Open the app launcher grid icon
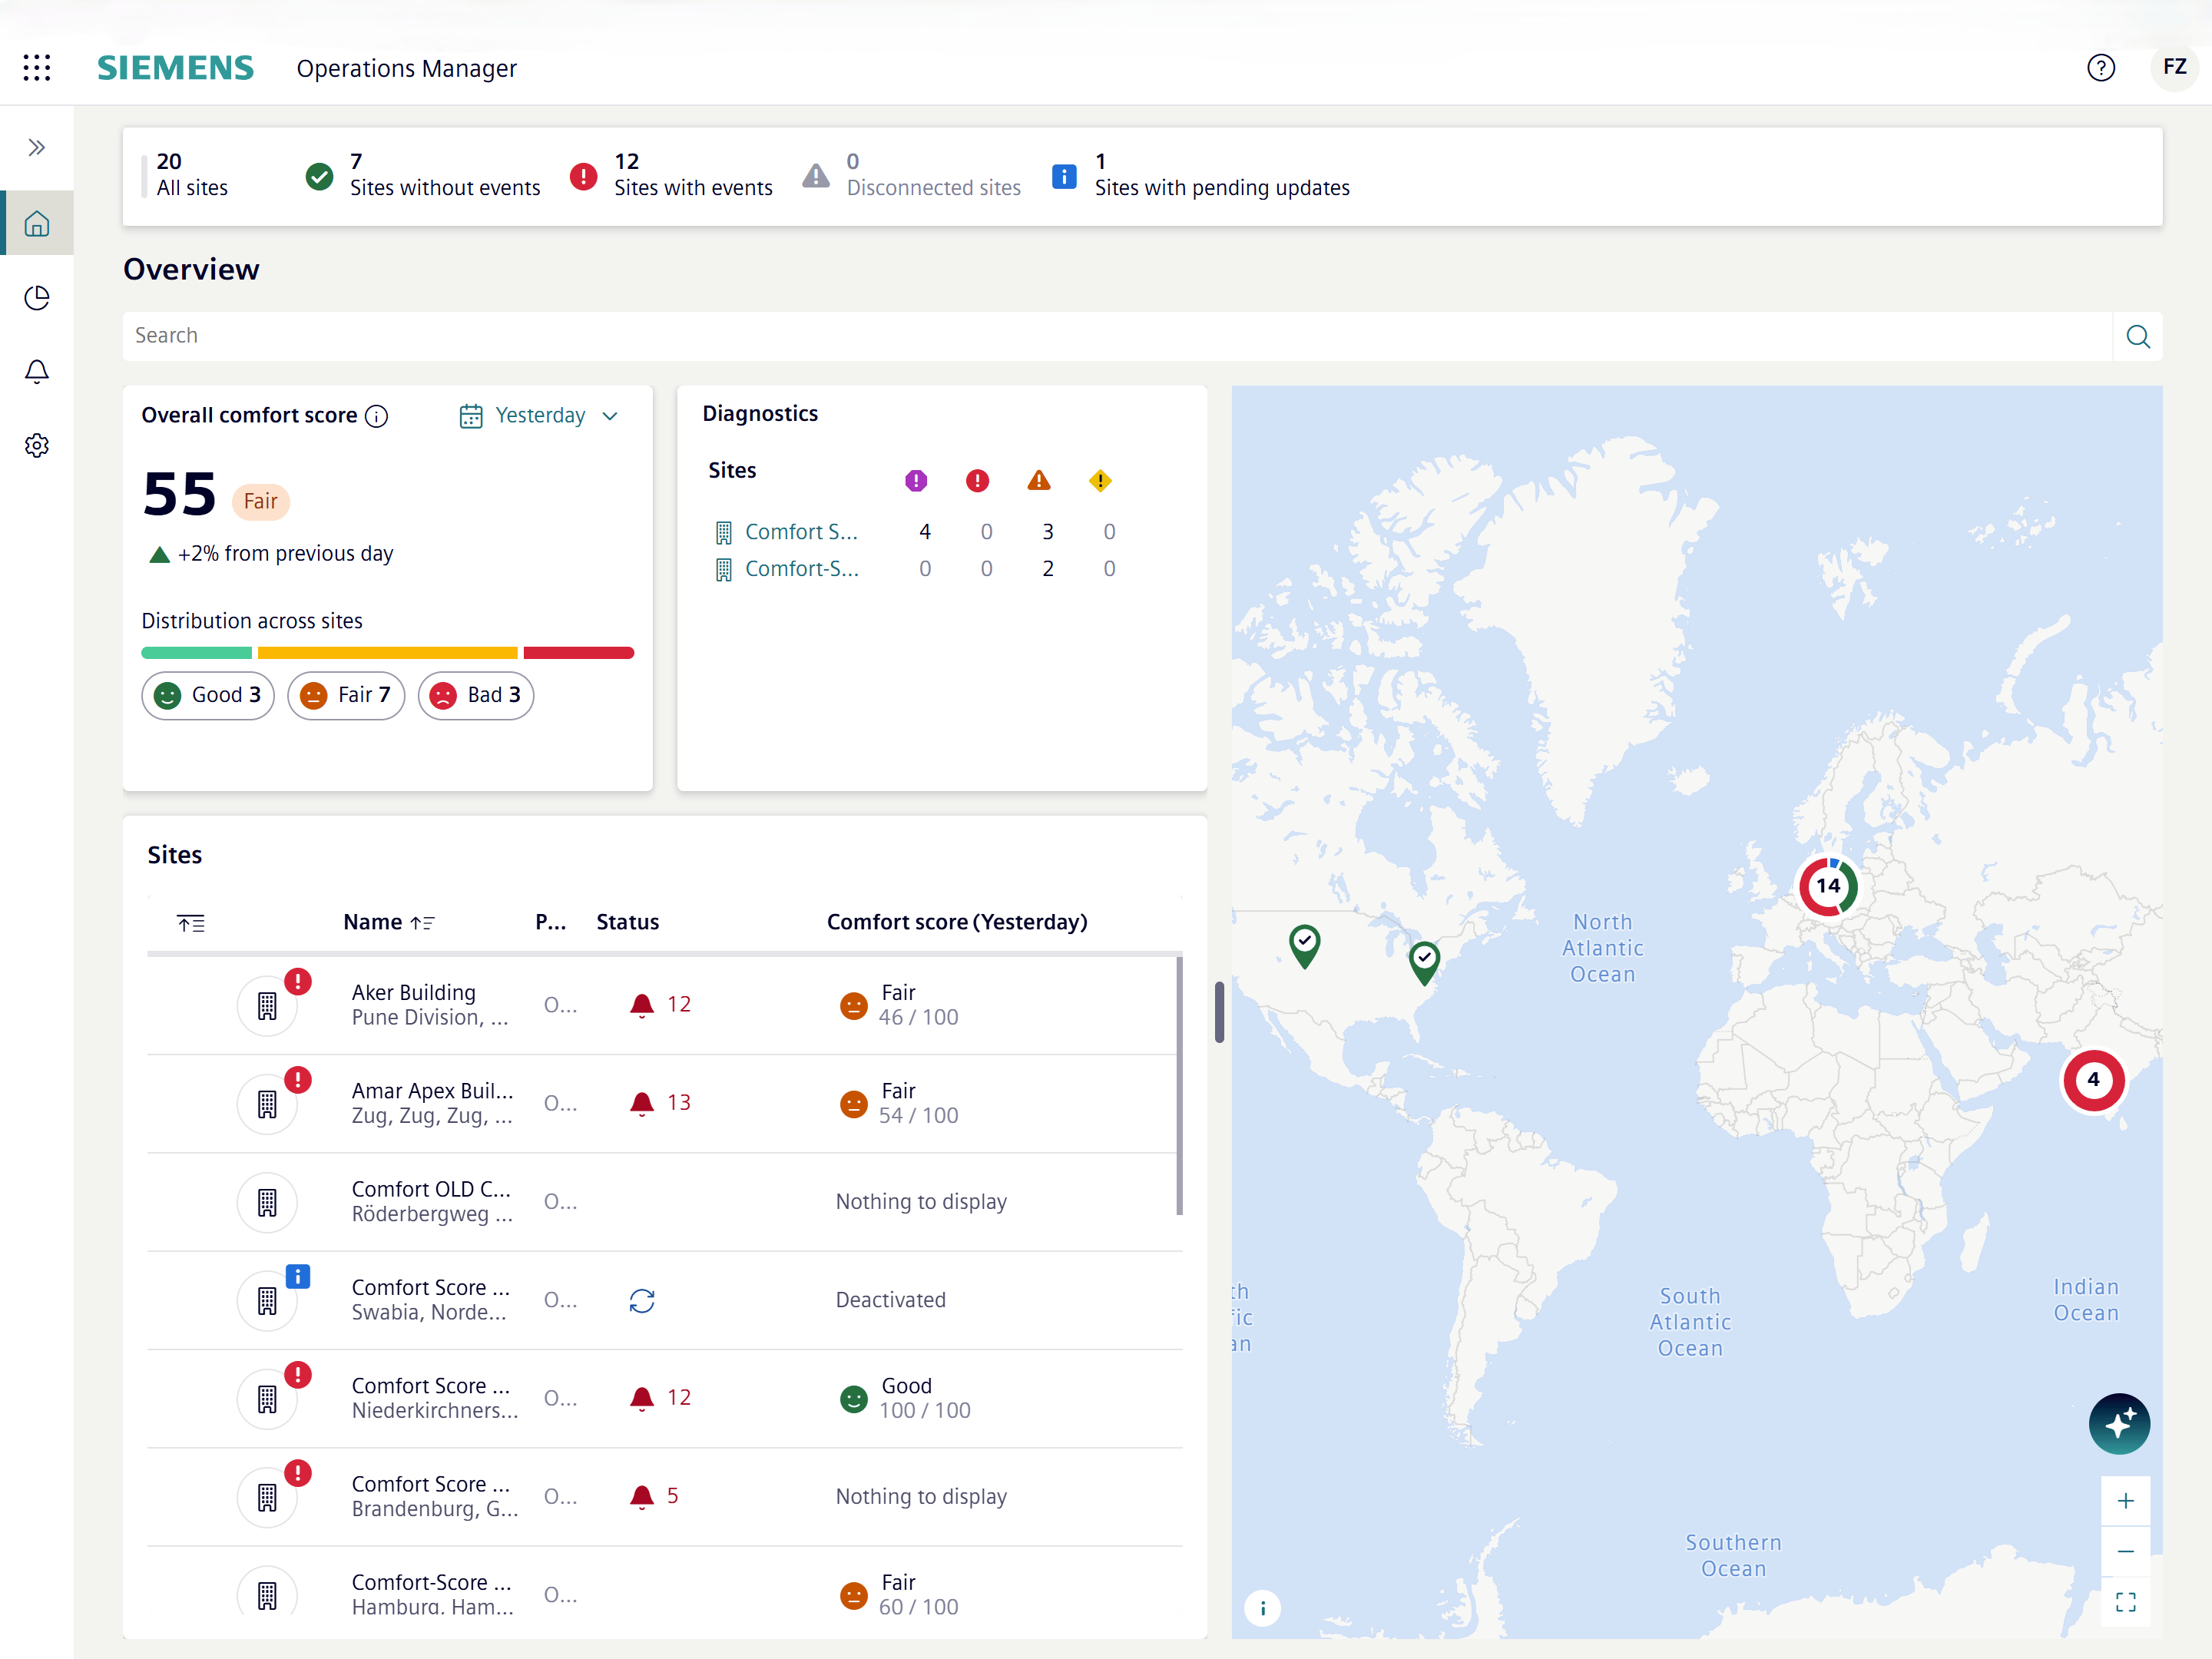 (37, 68)
